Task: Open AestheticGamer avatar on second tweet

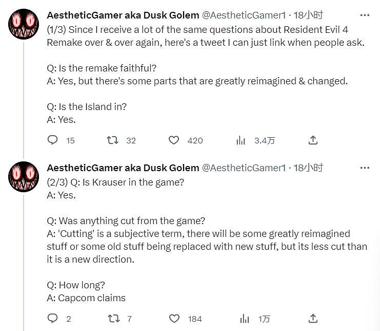Action: tap(24, 176)
